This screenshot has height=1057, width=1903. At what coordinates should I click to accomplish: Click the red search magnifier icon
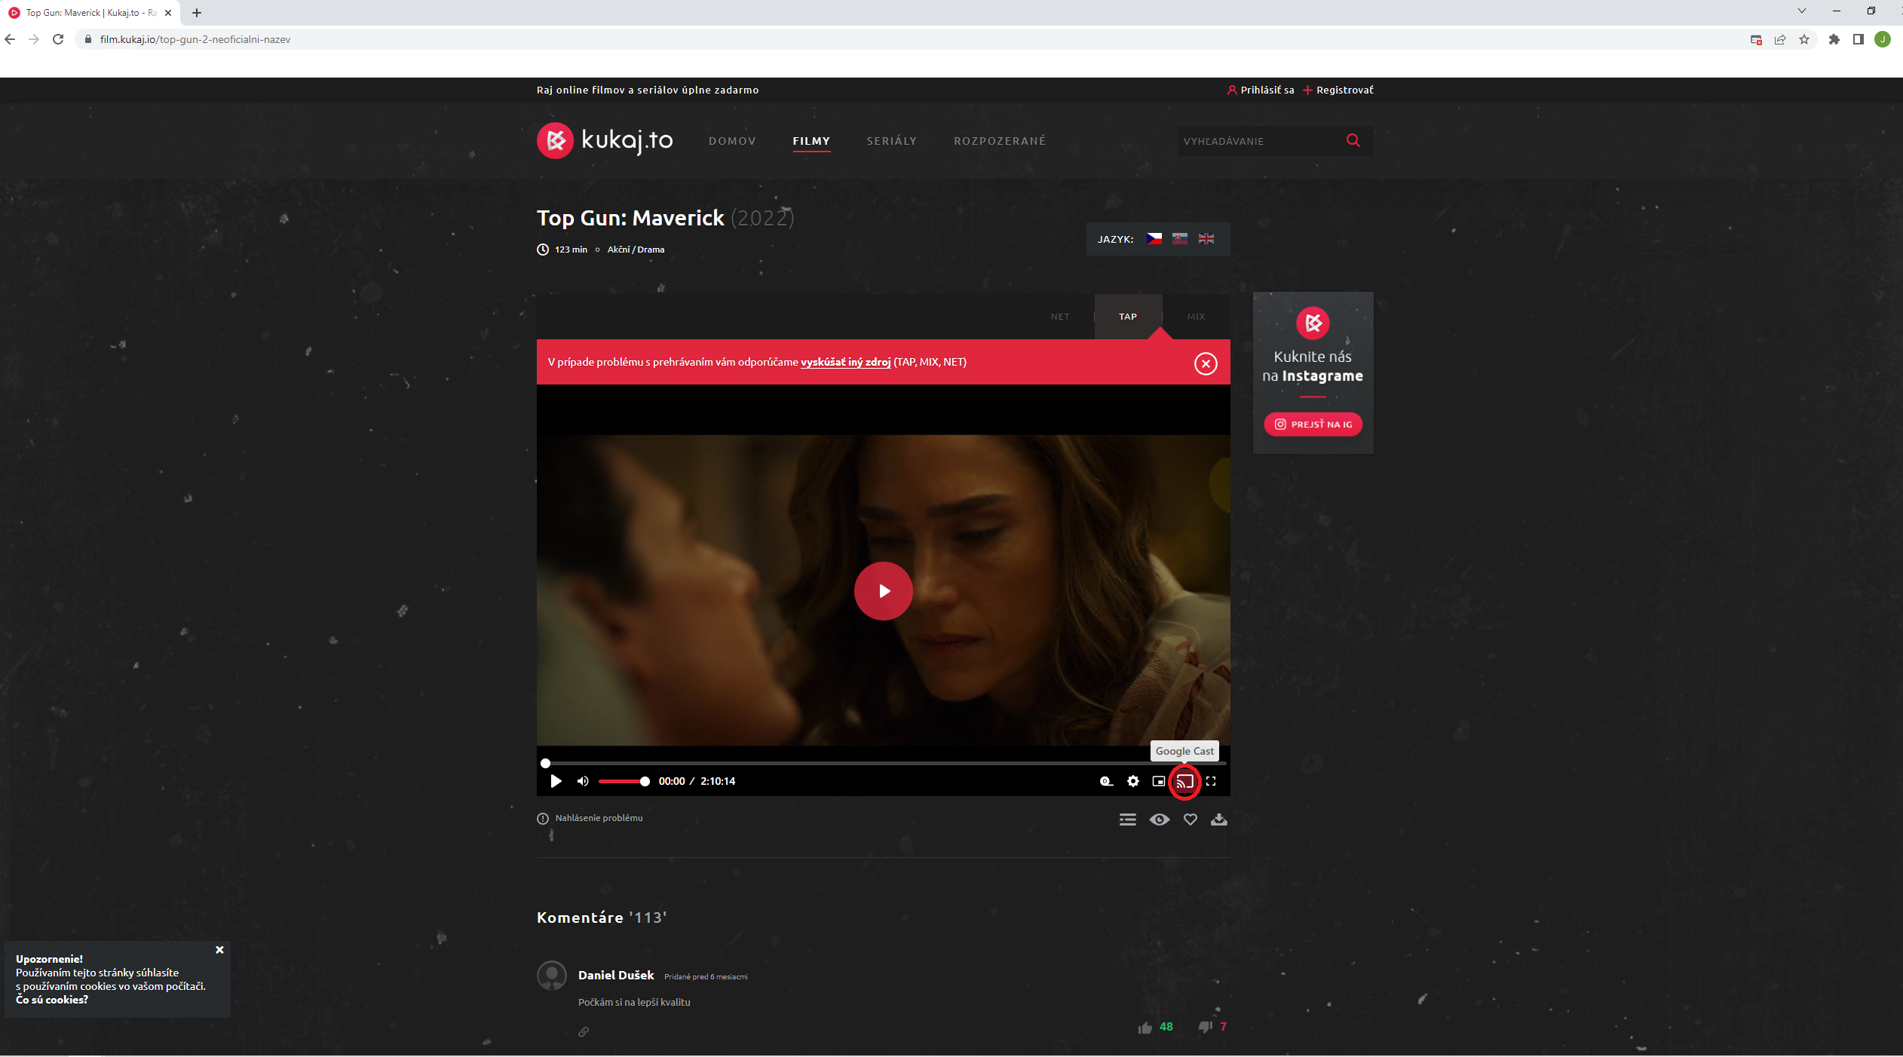click(1353, 141)
